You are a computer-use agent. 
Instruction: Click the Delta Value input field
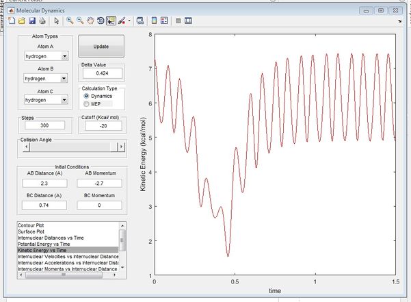102,73
